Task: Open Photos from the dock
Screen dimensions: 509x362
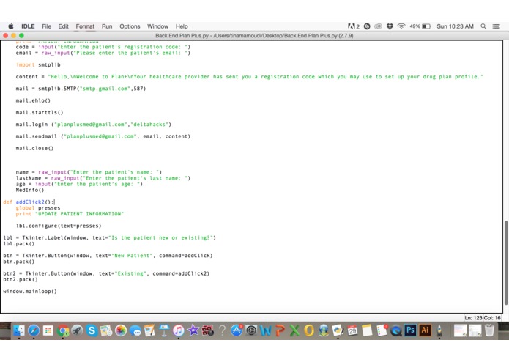Action: (x=121, y=330)
